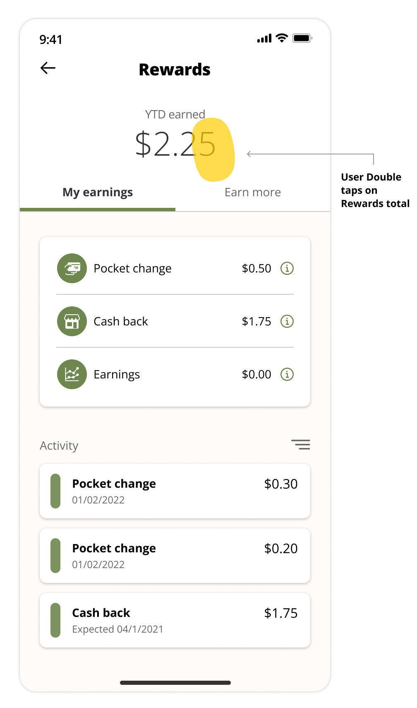Tap the Activity section heading

point(59,446)
